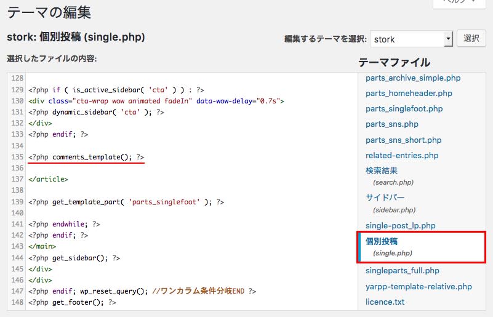
Task: Click line number 140 in gutter
Action: click(17, 213)
